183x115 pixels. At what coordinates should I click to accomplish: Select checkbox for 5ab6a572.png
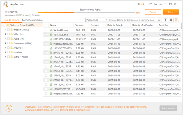click(46, 30)
